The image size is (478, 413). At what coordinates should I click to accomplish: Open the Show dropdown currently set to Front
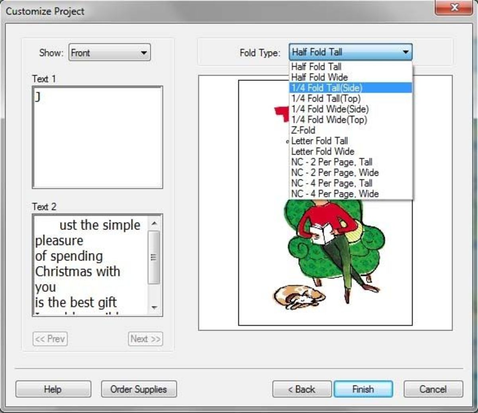point(110,52)
